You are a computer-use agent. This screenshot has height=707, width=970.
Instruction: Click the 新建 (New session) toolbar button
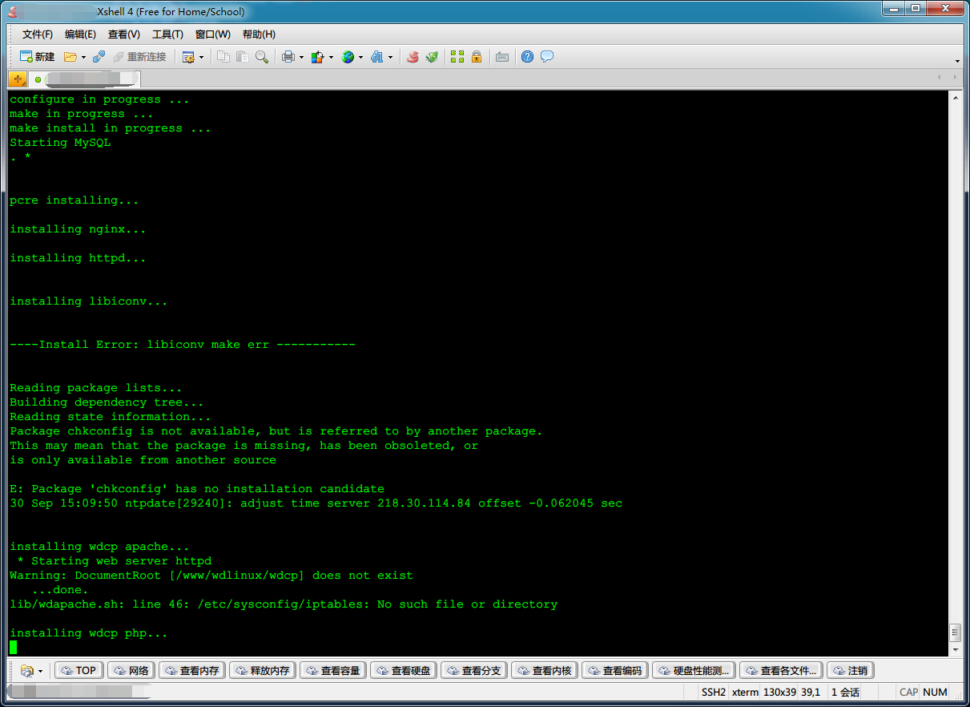[x=38, y=57]
